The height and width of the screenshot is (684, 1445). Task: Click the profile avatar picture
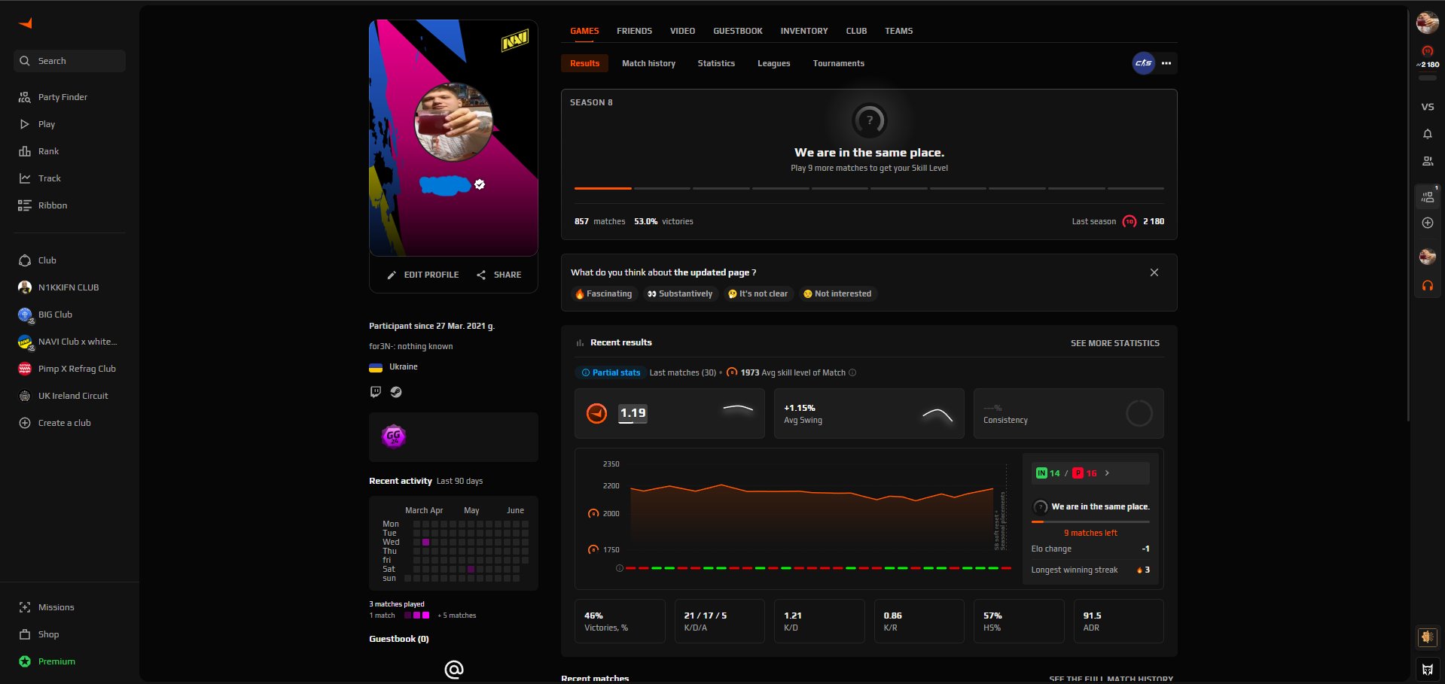[x=453, y=122]
